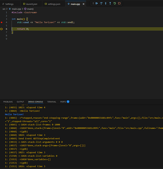Open the Settings editor tab
This screenshot has height=169, width=163.
[x=8, y=4]
